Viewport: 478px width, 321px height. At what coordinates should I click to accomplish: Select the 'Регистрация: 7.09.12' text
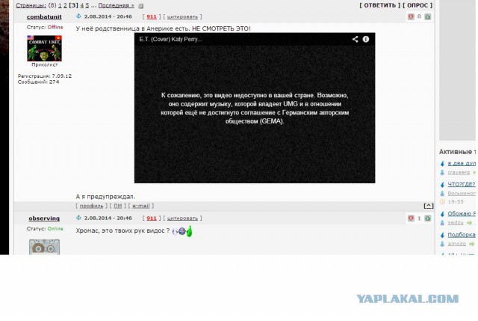coord(45,76)
